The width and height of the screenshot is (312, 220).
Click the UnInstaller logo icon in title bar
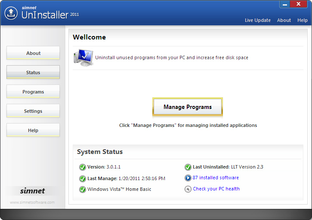pos(11,13)
